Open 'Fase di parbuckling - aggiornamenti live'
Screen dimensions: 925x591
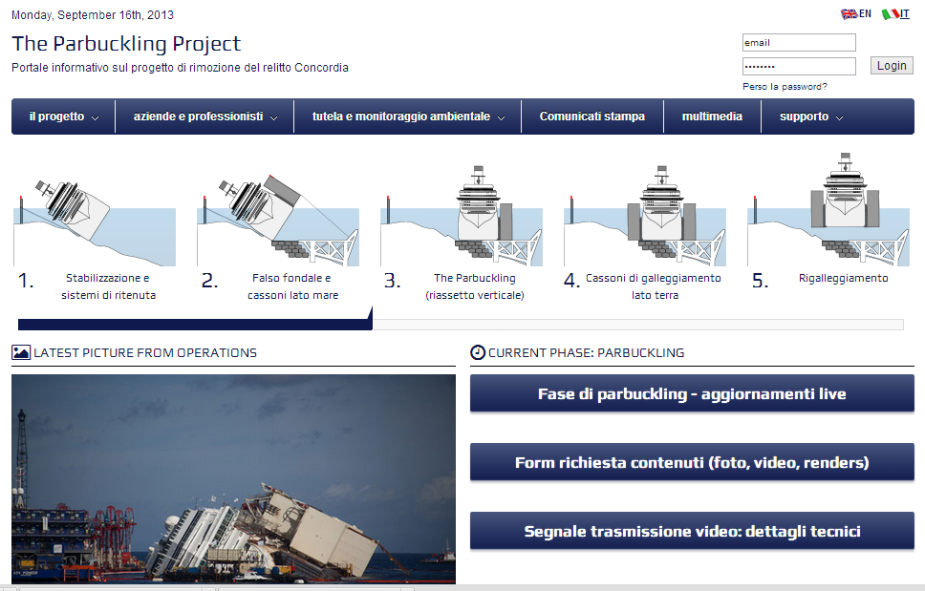click(692, 393)
